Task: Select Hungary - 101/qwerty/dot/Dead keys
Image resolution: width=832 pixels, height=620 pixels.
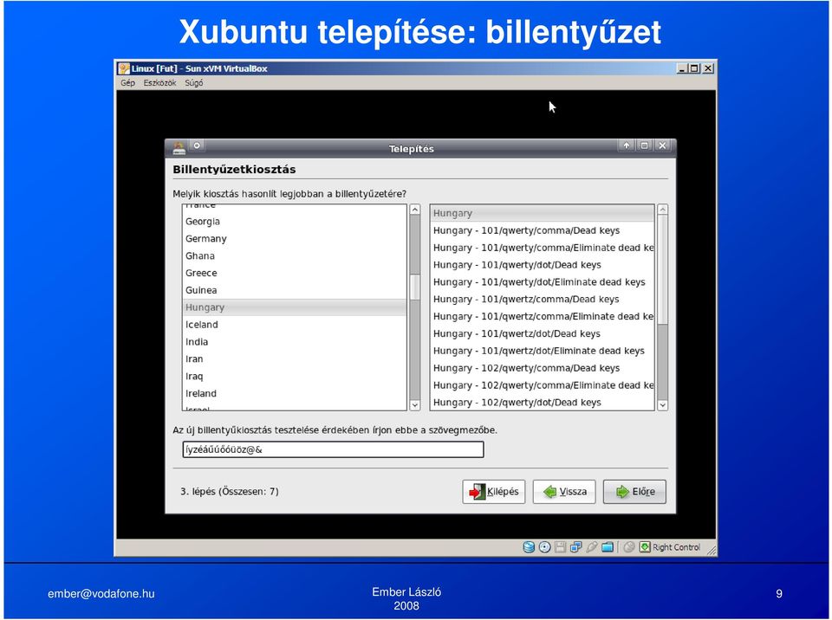Action: pyautogui.click(x=543, y=265)
